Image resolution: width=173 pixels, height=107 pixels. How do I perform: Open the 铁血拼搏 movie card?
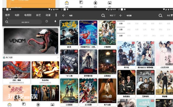[x=45, y=73]
